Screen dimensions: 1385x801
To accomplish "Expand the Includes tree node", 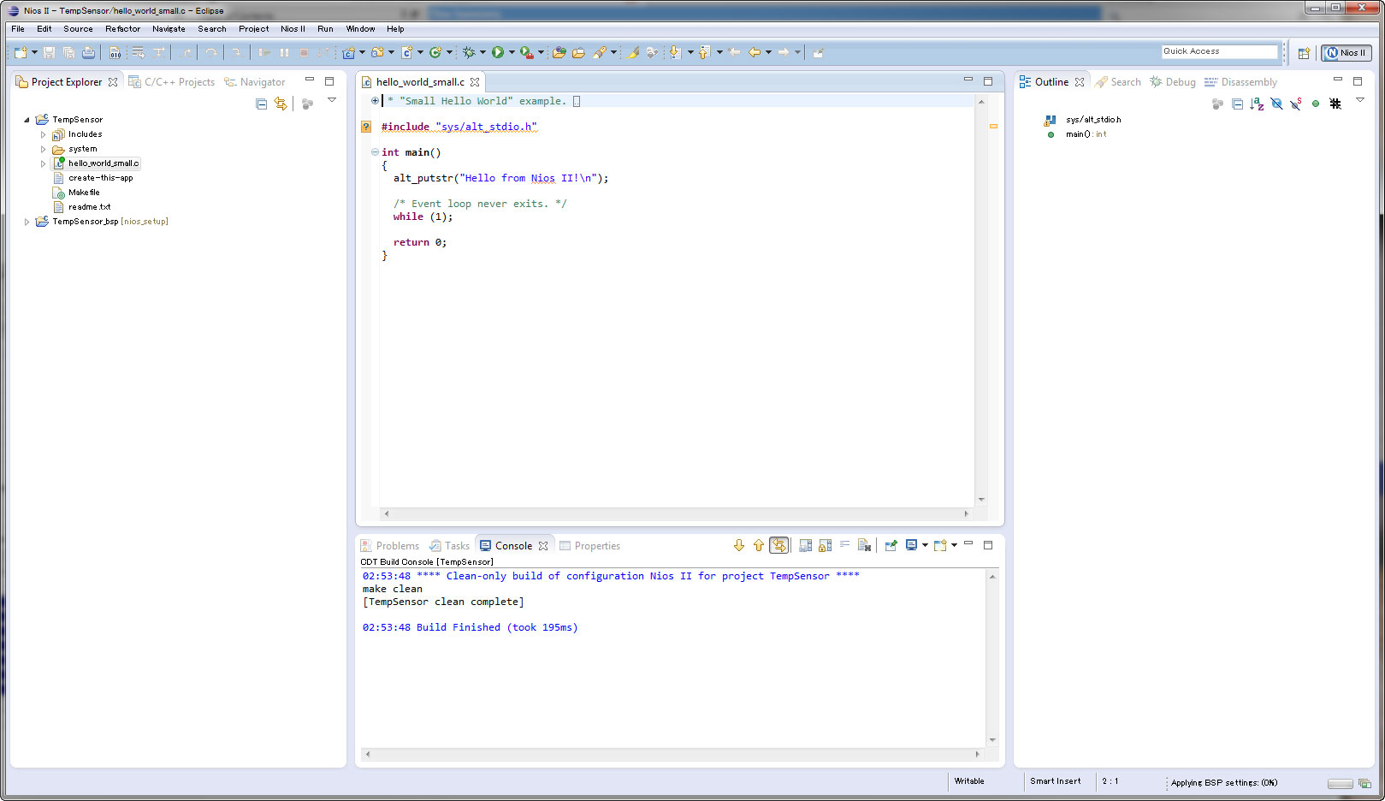I will pos(43,134).
